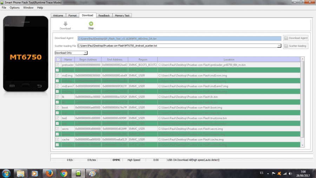Click the volume speaker tray icon
Screen dimensions: 316x178
tap(290, 173)
